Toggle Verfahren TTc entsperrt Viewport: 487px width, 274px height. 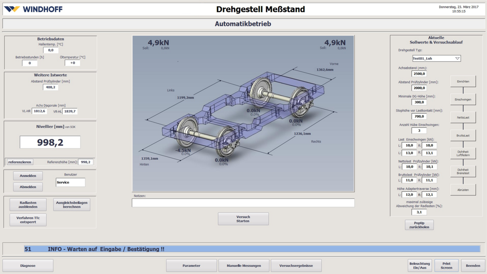28,220
